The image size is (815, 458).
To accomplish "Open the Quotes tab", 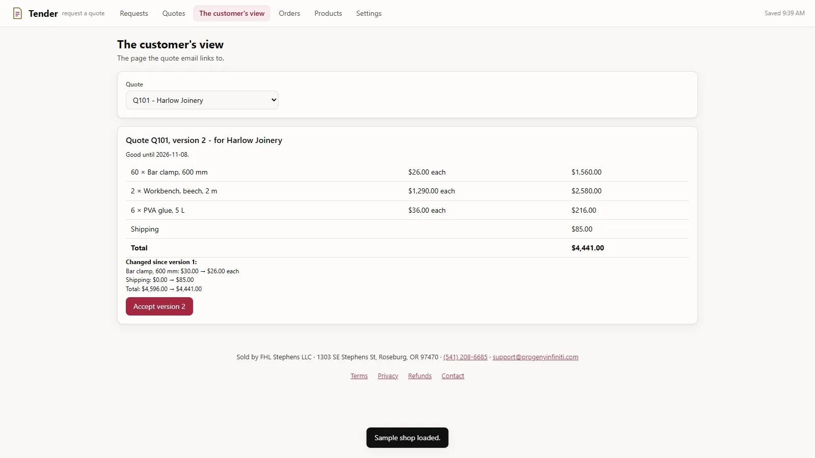I will pos(174,13).
